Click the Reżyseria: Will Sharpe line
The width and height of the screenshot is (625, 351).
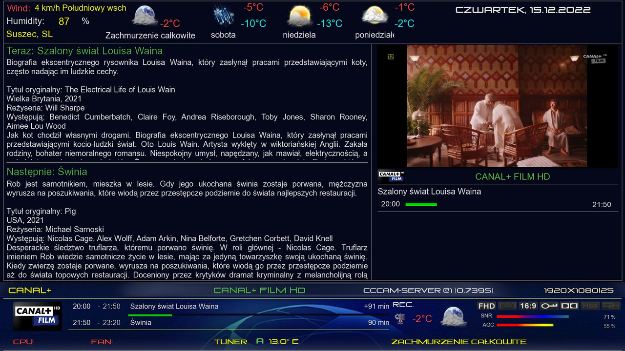click(x=45, y=108)
